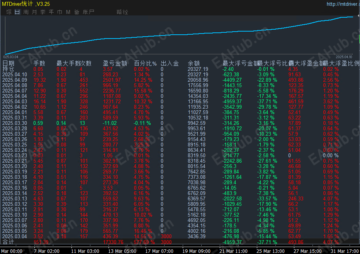Click floating loss ratio -29.78 %
Viewport: 360px width, 254px height.
[267, 107]
